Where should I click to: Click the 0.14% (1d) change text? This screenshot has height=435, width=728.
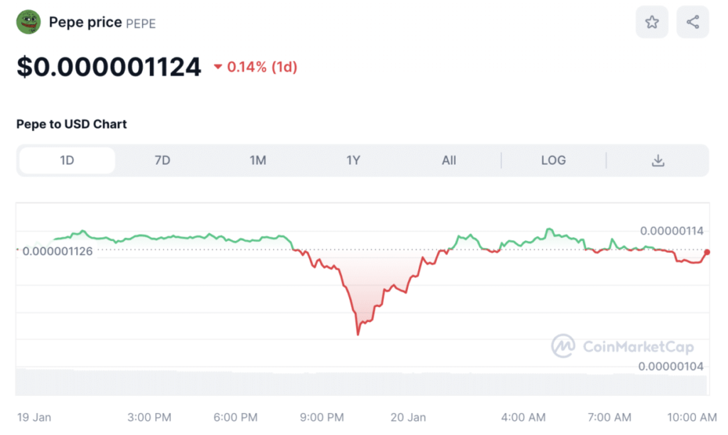click(262, 68)
